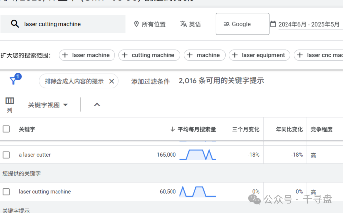Click the 关键字 column header
343x213 pixels.
[27, 129]
